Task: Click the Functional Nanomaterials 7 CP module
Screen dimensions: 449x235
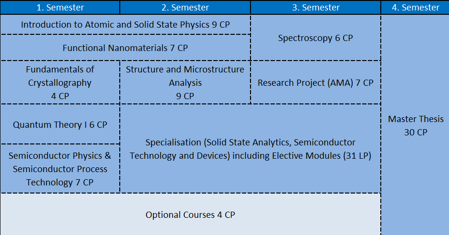Action: [x=125, y=48]
